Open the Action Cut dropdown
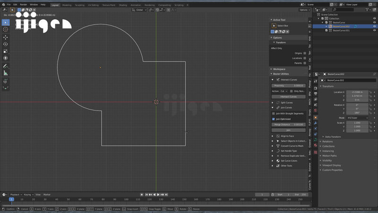378x213 pixels. (x=284, y=91)
